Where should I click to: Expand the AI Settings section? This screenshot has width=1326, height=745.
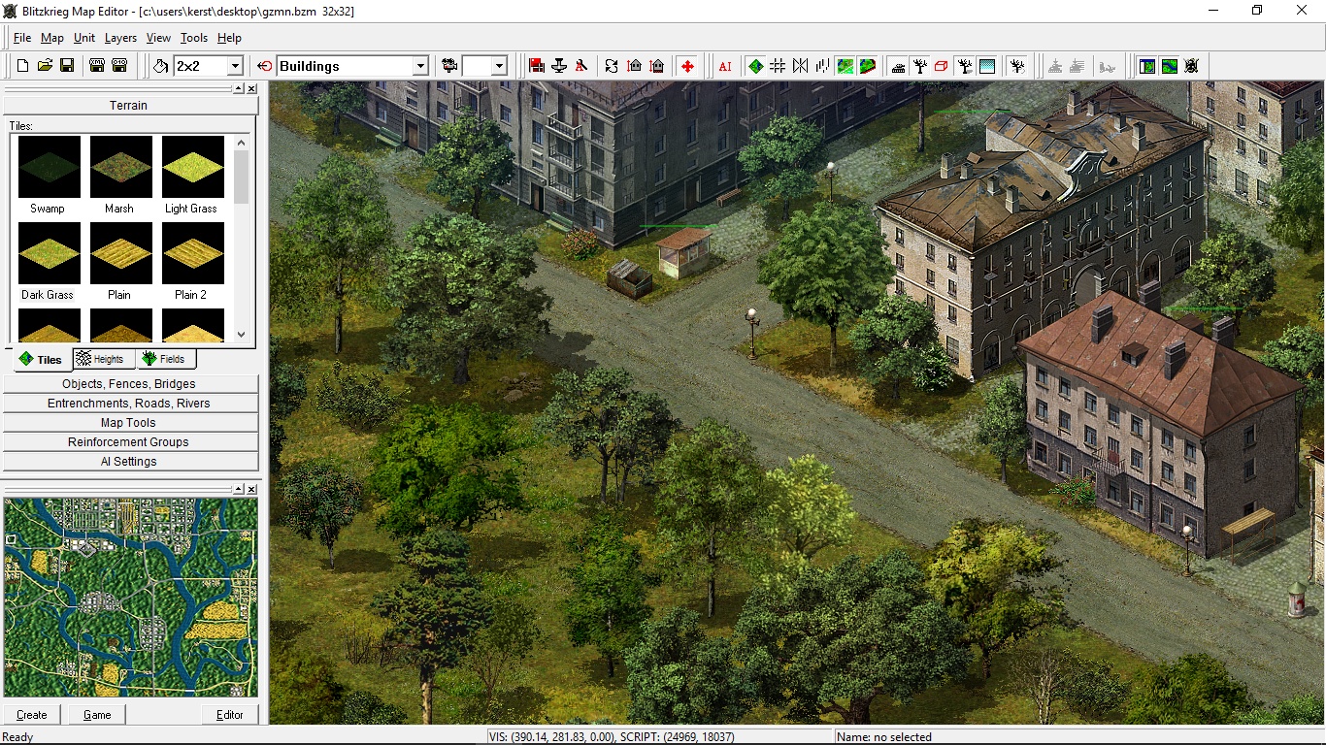pyautogui.click(x=131, y=462)
